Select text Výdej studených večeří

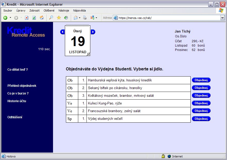click(105, 119)
